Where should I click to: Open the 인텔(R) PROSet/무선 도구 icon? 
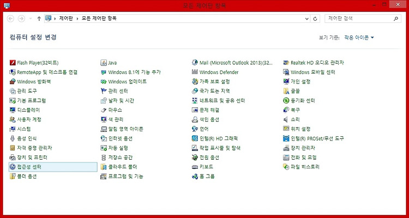[286, 138]
